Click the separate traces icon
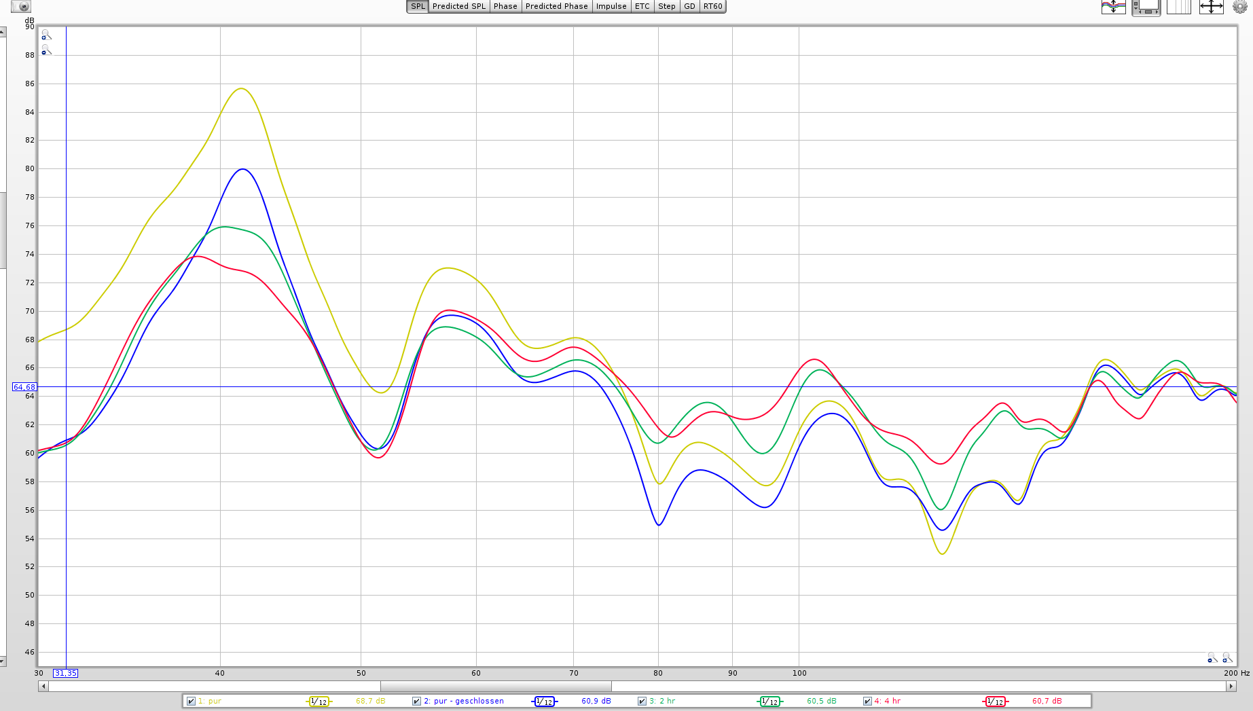The image size is (1253, 711). [1113, 7]
